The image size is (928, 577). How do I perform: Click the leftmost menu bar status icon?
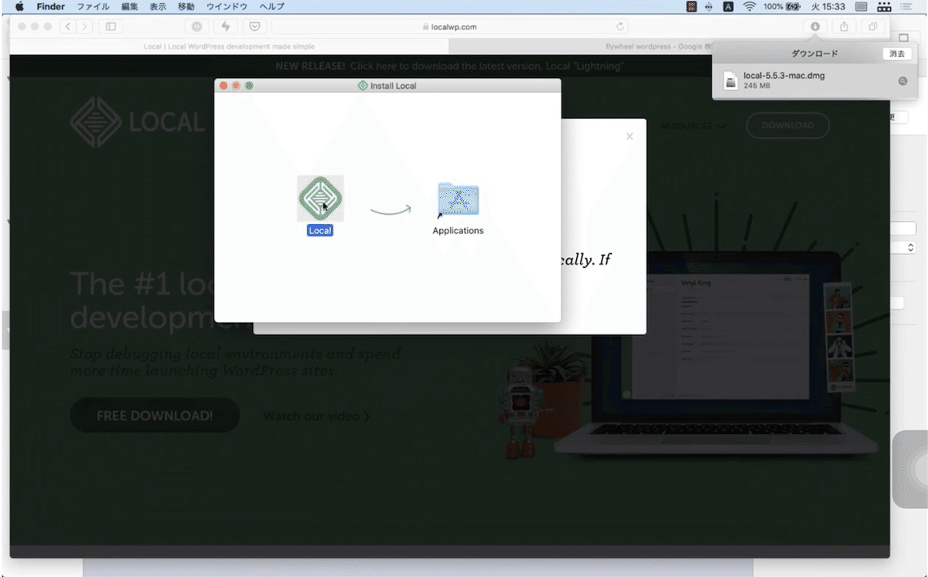tap(691, 6)
